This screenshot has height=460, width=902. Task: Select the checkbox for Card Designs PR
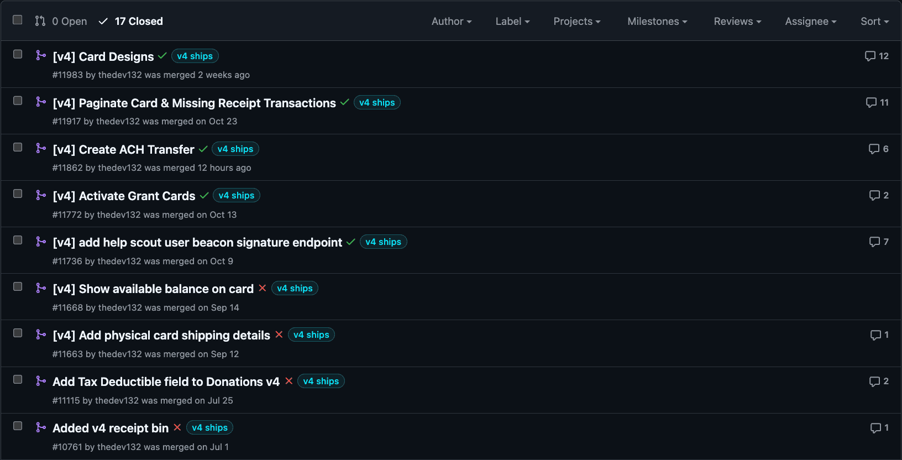[18, 54]
